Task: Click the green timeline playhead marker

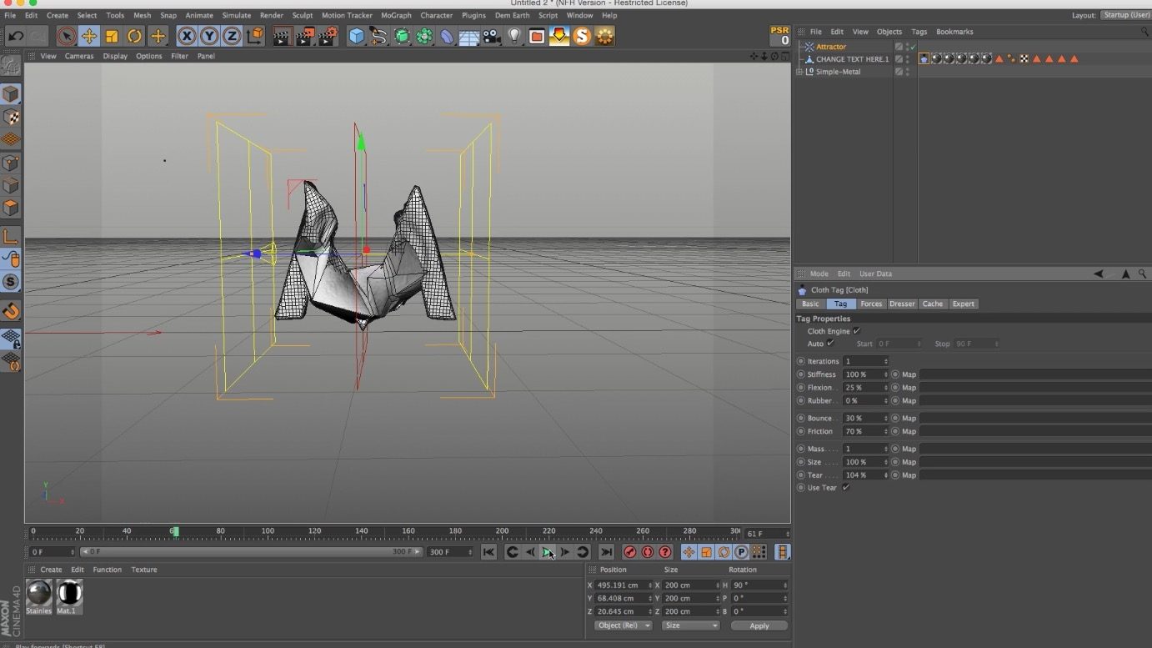Action: (175, 531)
